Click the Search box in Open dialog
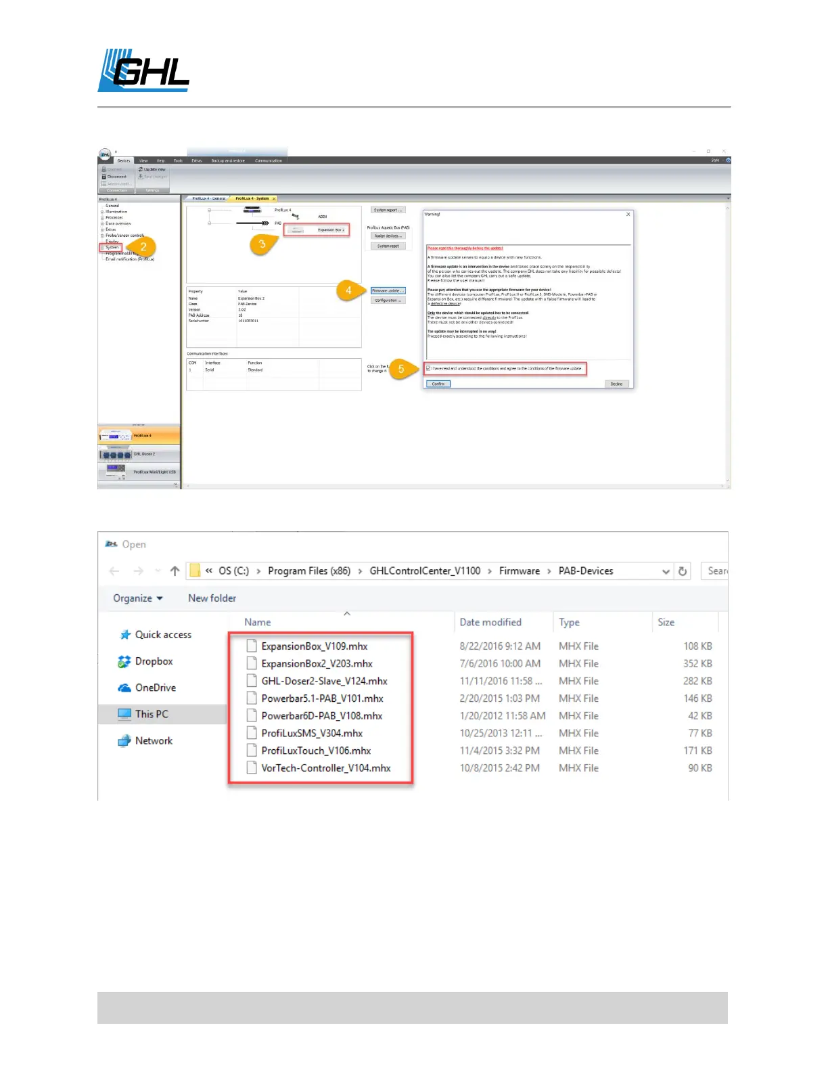828x1072 pixels. [714, 571]
